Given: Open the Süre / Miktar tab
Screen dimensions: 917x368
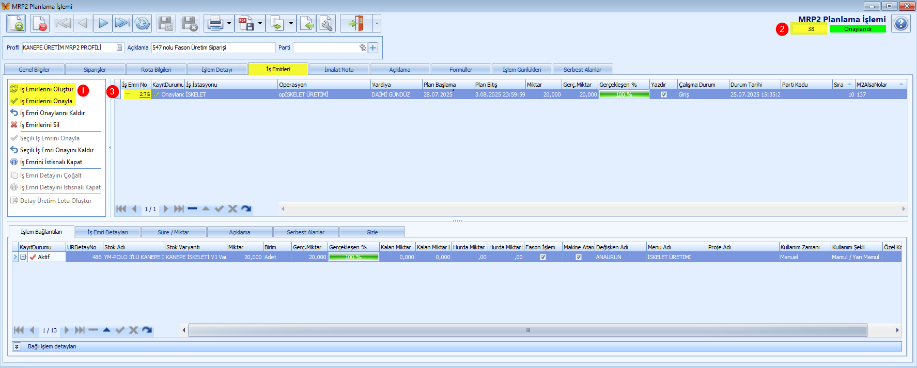Looking at the screenshot, I should (x=174, y=232).
